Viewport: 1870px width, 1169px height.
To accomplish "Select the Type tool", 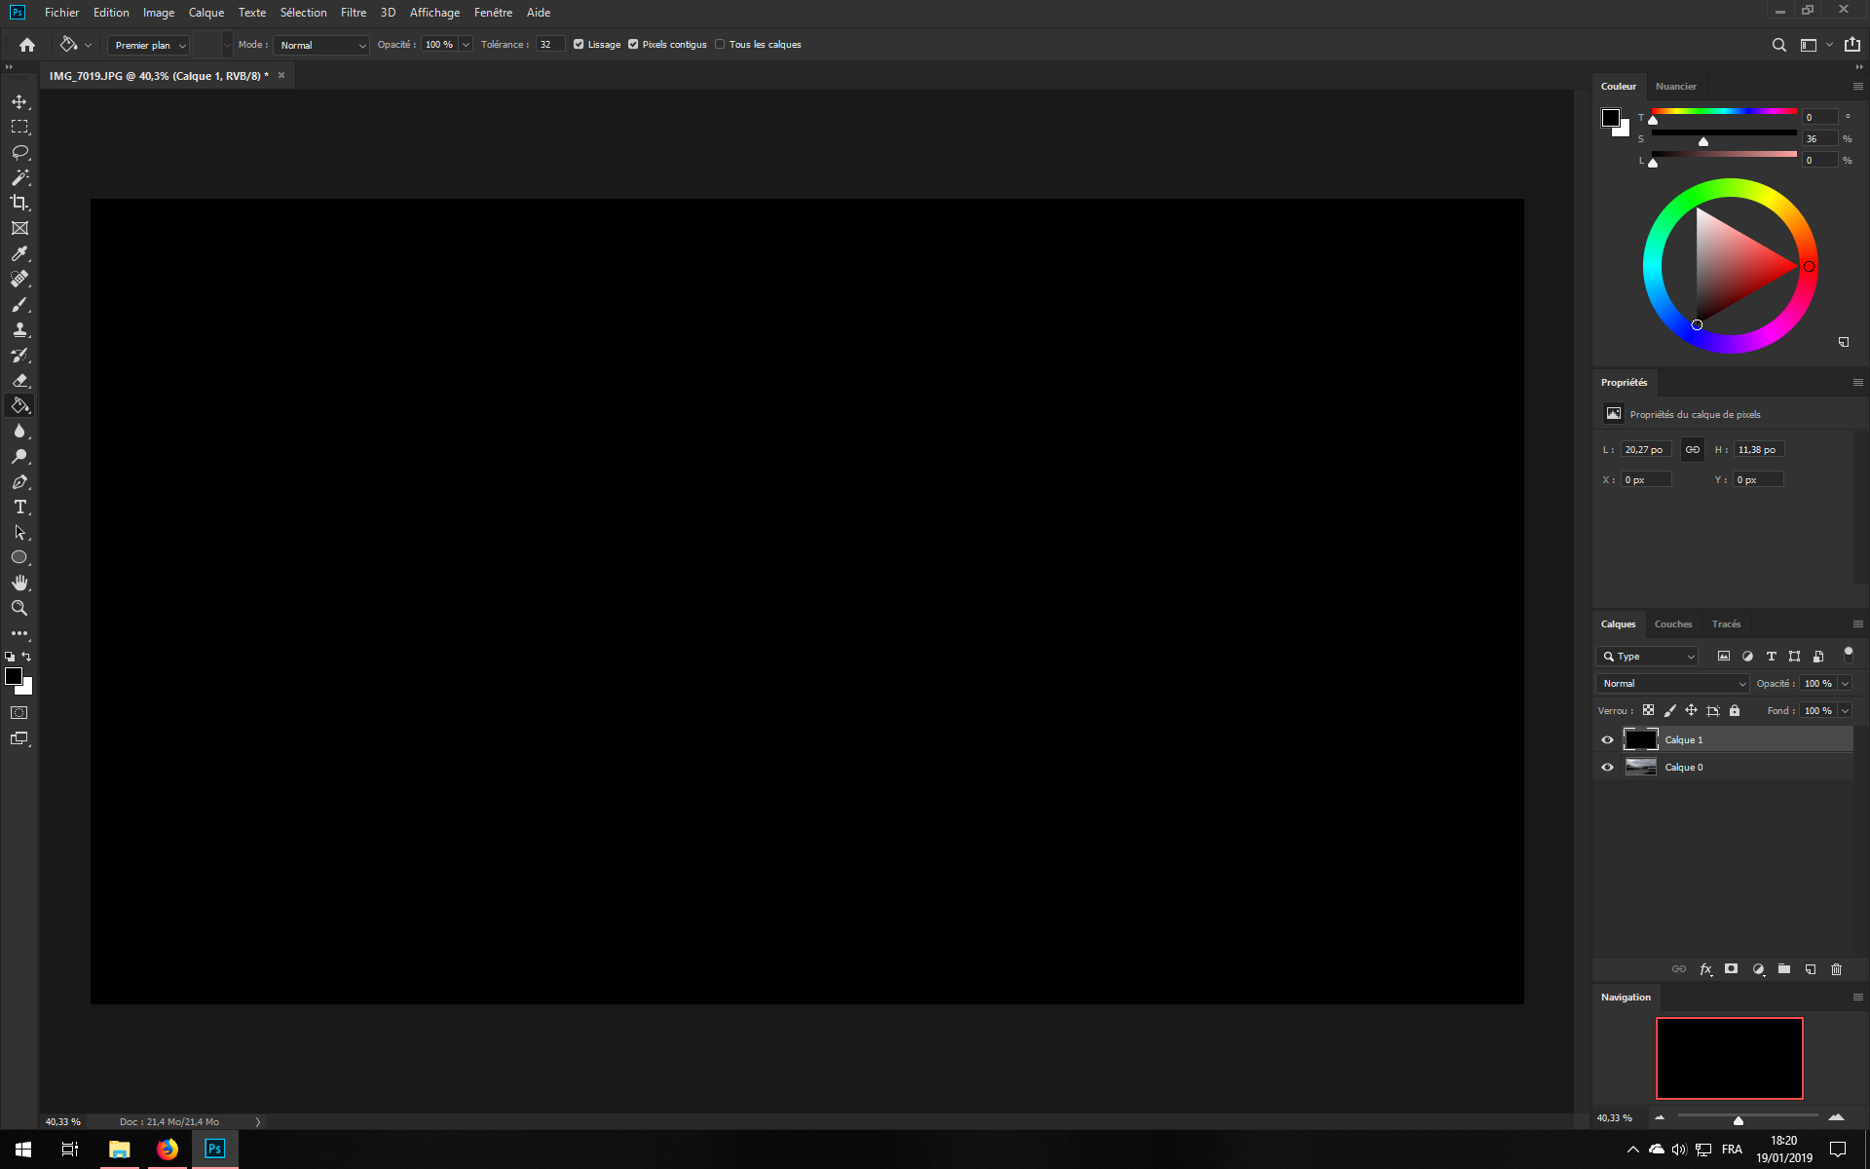I will pyautogui.click(x=19, y=507).
